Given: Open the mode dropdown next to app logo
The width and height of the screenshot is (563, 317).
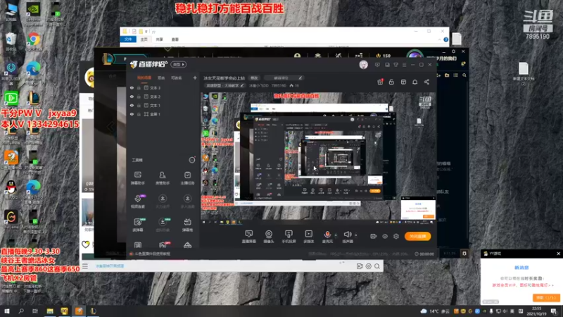Looking at the screenshot, I should (179, 65).
